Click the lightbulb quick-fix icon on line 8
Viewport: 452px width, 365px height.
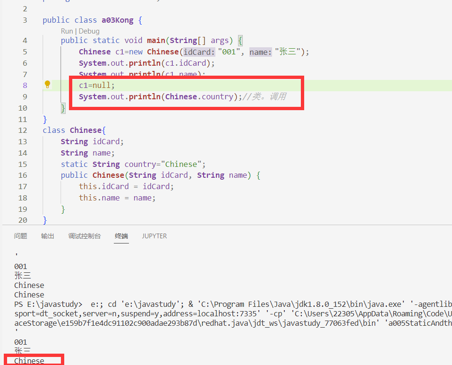coord(47,85)
